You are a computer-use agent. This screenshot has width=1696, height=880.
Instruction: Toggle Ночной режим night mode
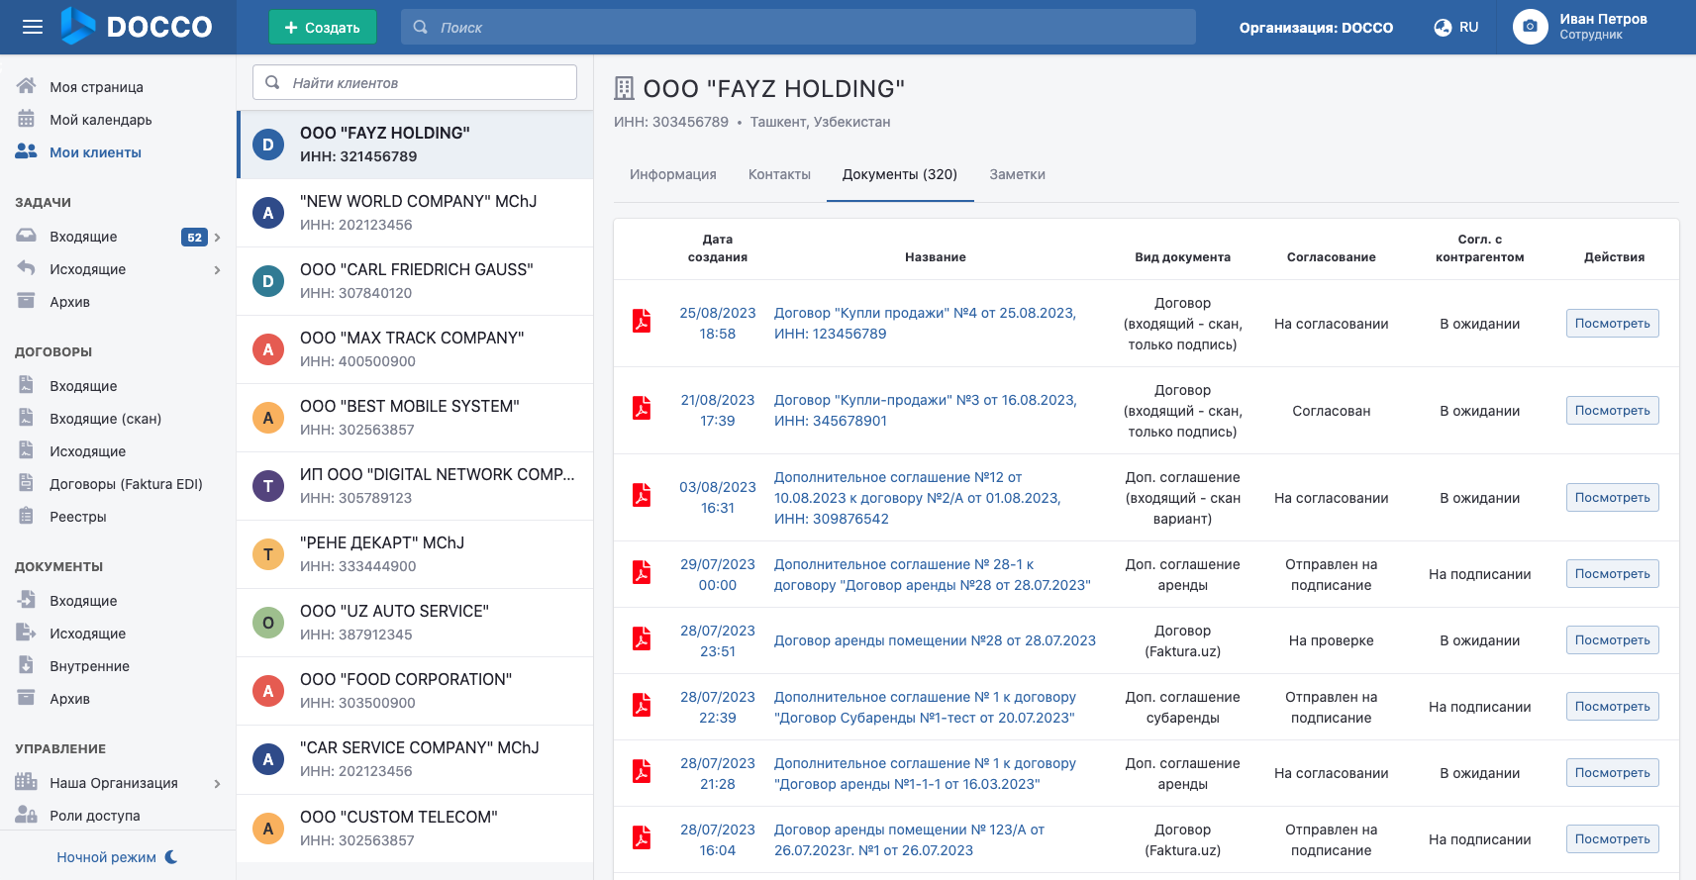point(117,856)
